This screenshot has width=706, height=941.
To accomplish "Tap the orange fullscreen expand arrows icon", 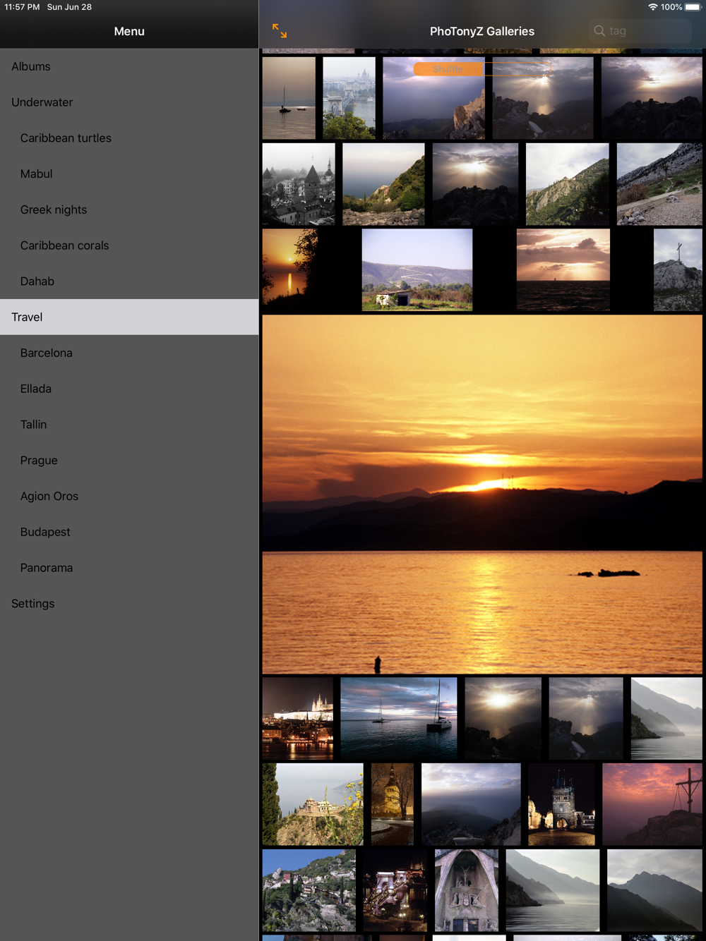I will pyautogui.click(x=280, y=31).
